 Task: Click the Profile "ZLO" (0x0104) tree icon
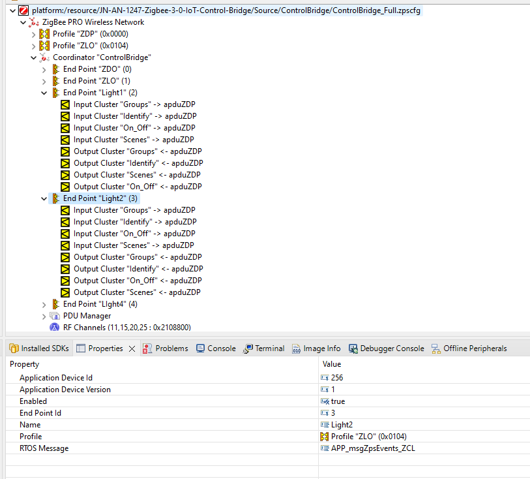[44, 46]
